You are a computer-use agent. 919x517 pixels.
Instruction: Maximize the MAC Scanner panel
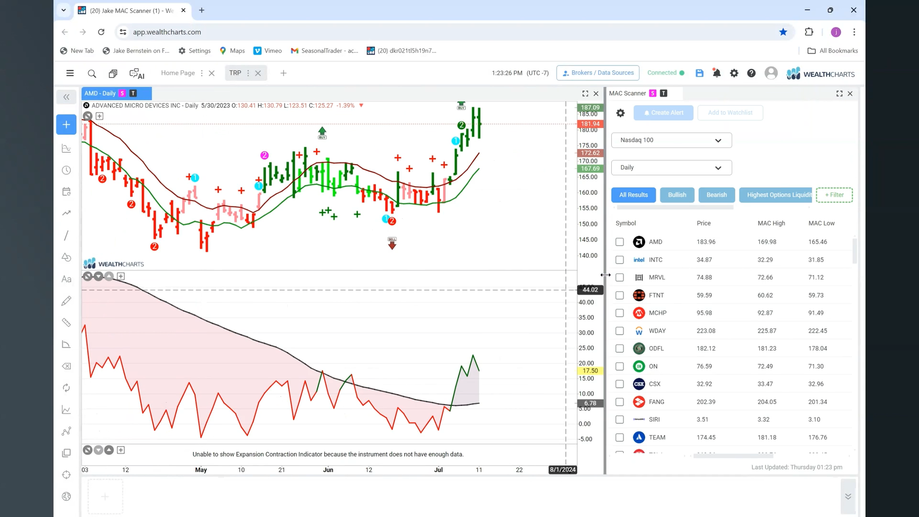pos(839,94)
